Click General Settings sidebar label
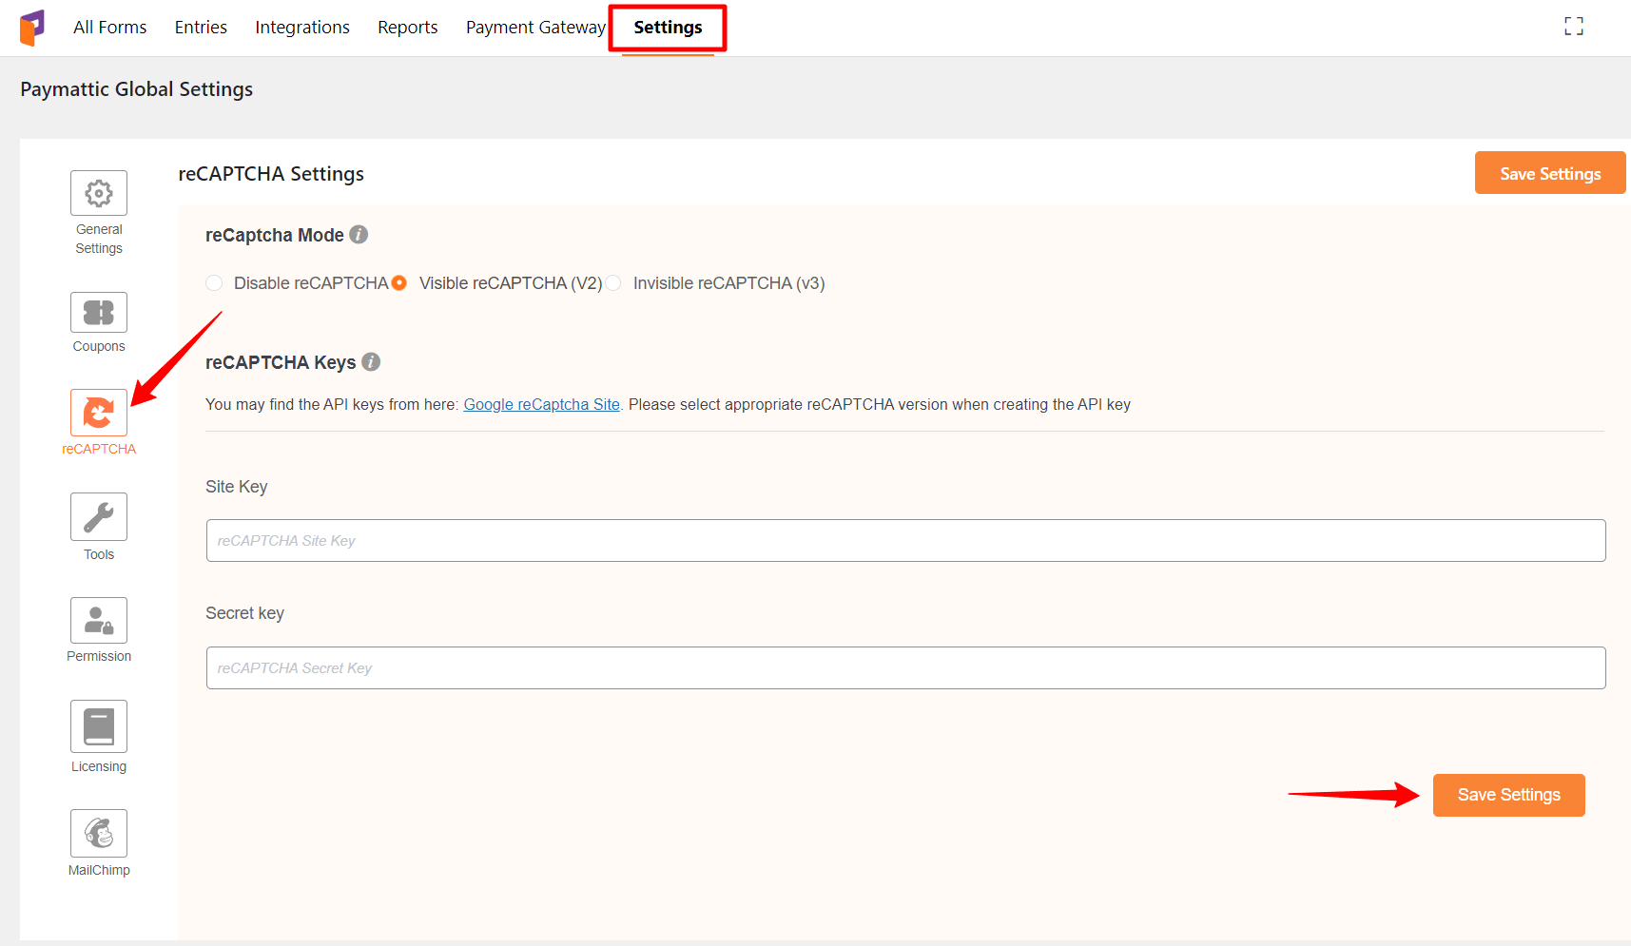The image size is (1631, 946). click(x=99, y=239)
